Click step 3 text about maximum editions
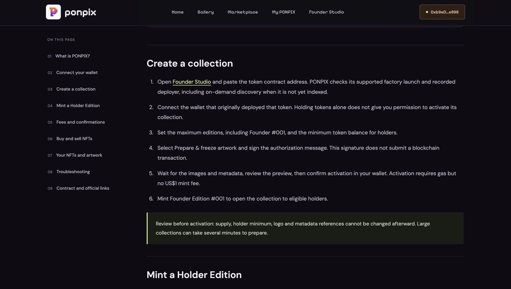This screenshot has width=511, height=289. pos(277,133)
